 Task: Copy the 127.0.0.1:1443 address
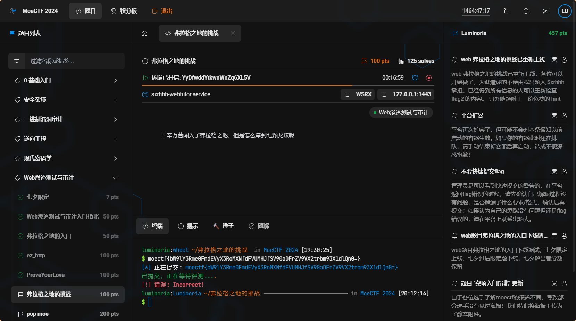point(406,94)
